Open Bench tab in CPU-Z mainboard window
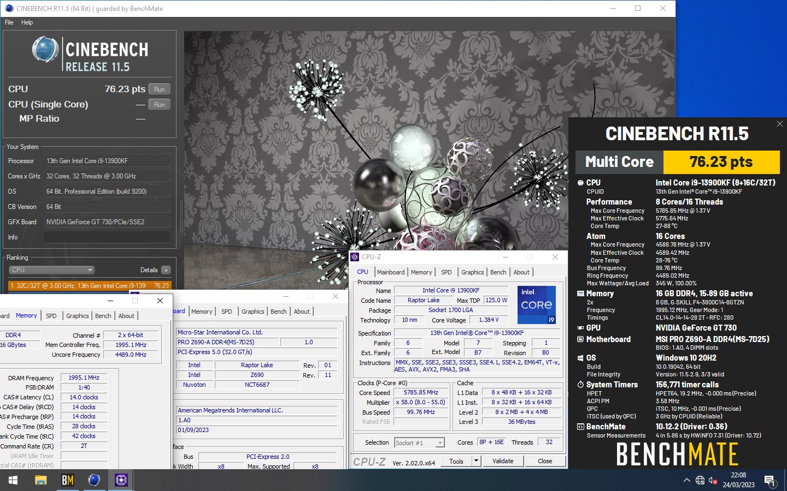This screenshot has width=787, height=491. [x=279, y=312]
